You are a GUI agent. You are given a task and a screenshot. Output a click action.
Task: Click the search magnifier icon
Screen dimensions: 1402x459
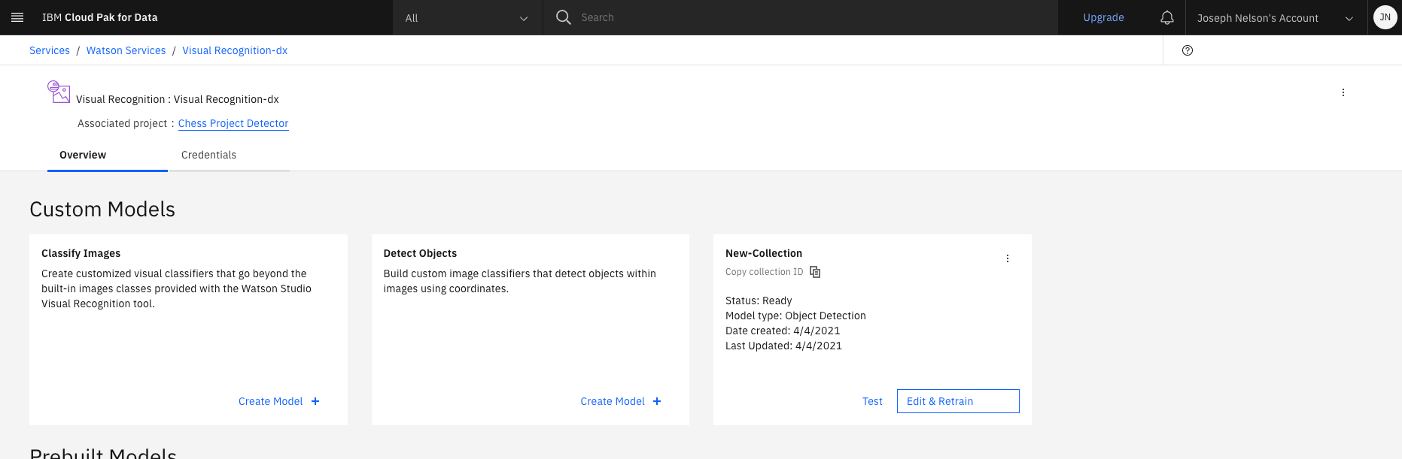click(x=563, y=17)
